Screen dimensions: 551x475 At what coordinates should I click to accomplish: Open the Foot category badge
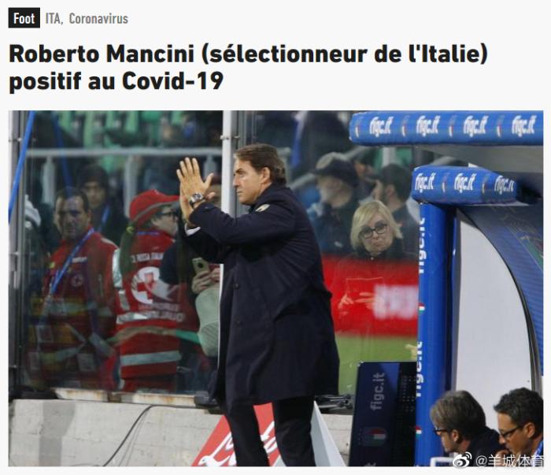(x=24, y=18)
